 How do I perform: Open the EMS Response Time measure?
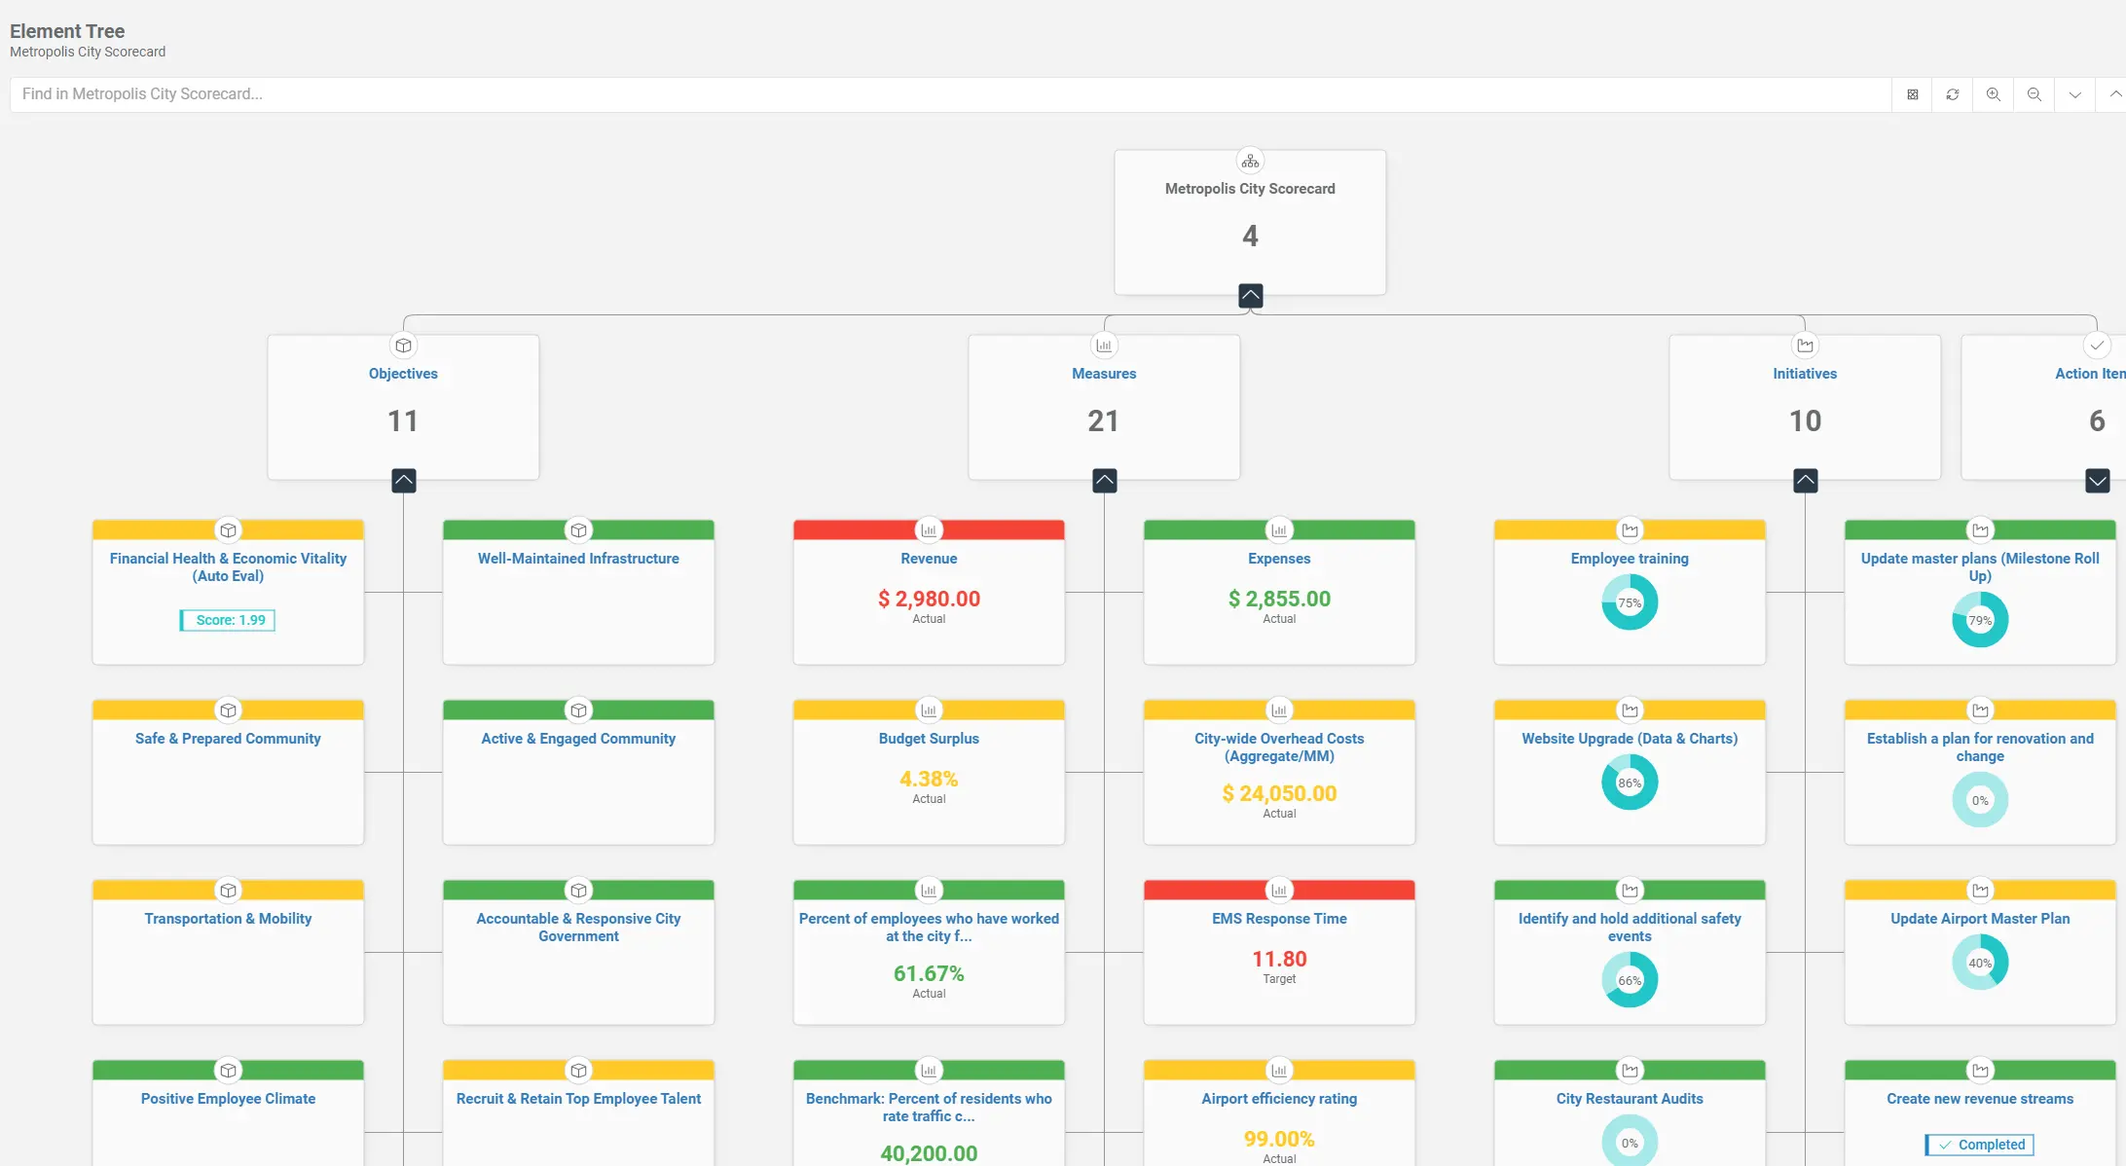1279,919
